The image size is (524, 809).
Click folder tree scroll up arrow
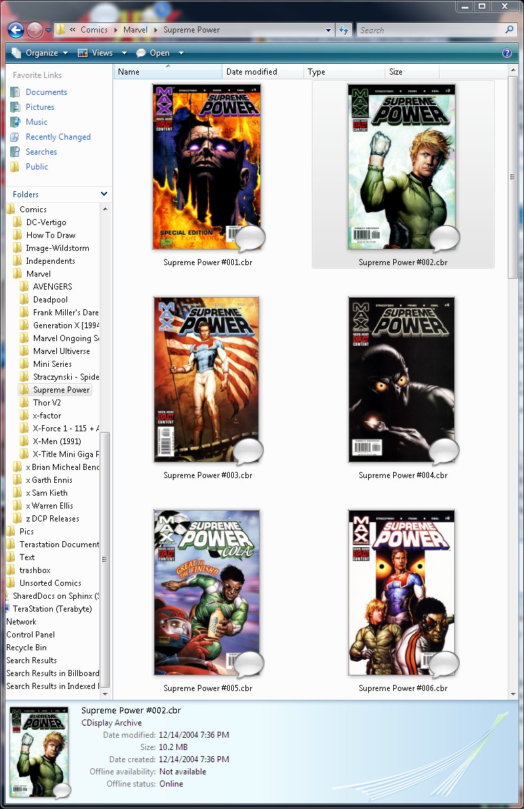click(105, 209)
